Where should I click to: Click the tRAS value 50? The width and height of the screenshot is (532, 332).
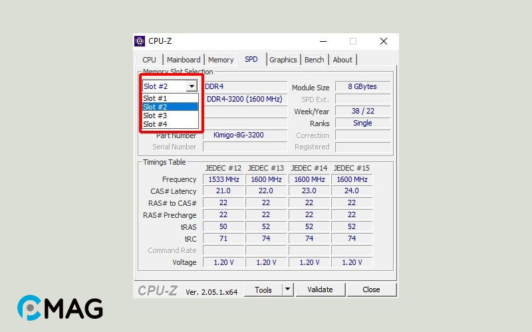[223, 226]
